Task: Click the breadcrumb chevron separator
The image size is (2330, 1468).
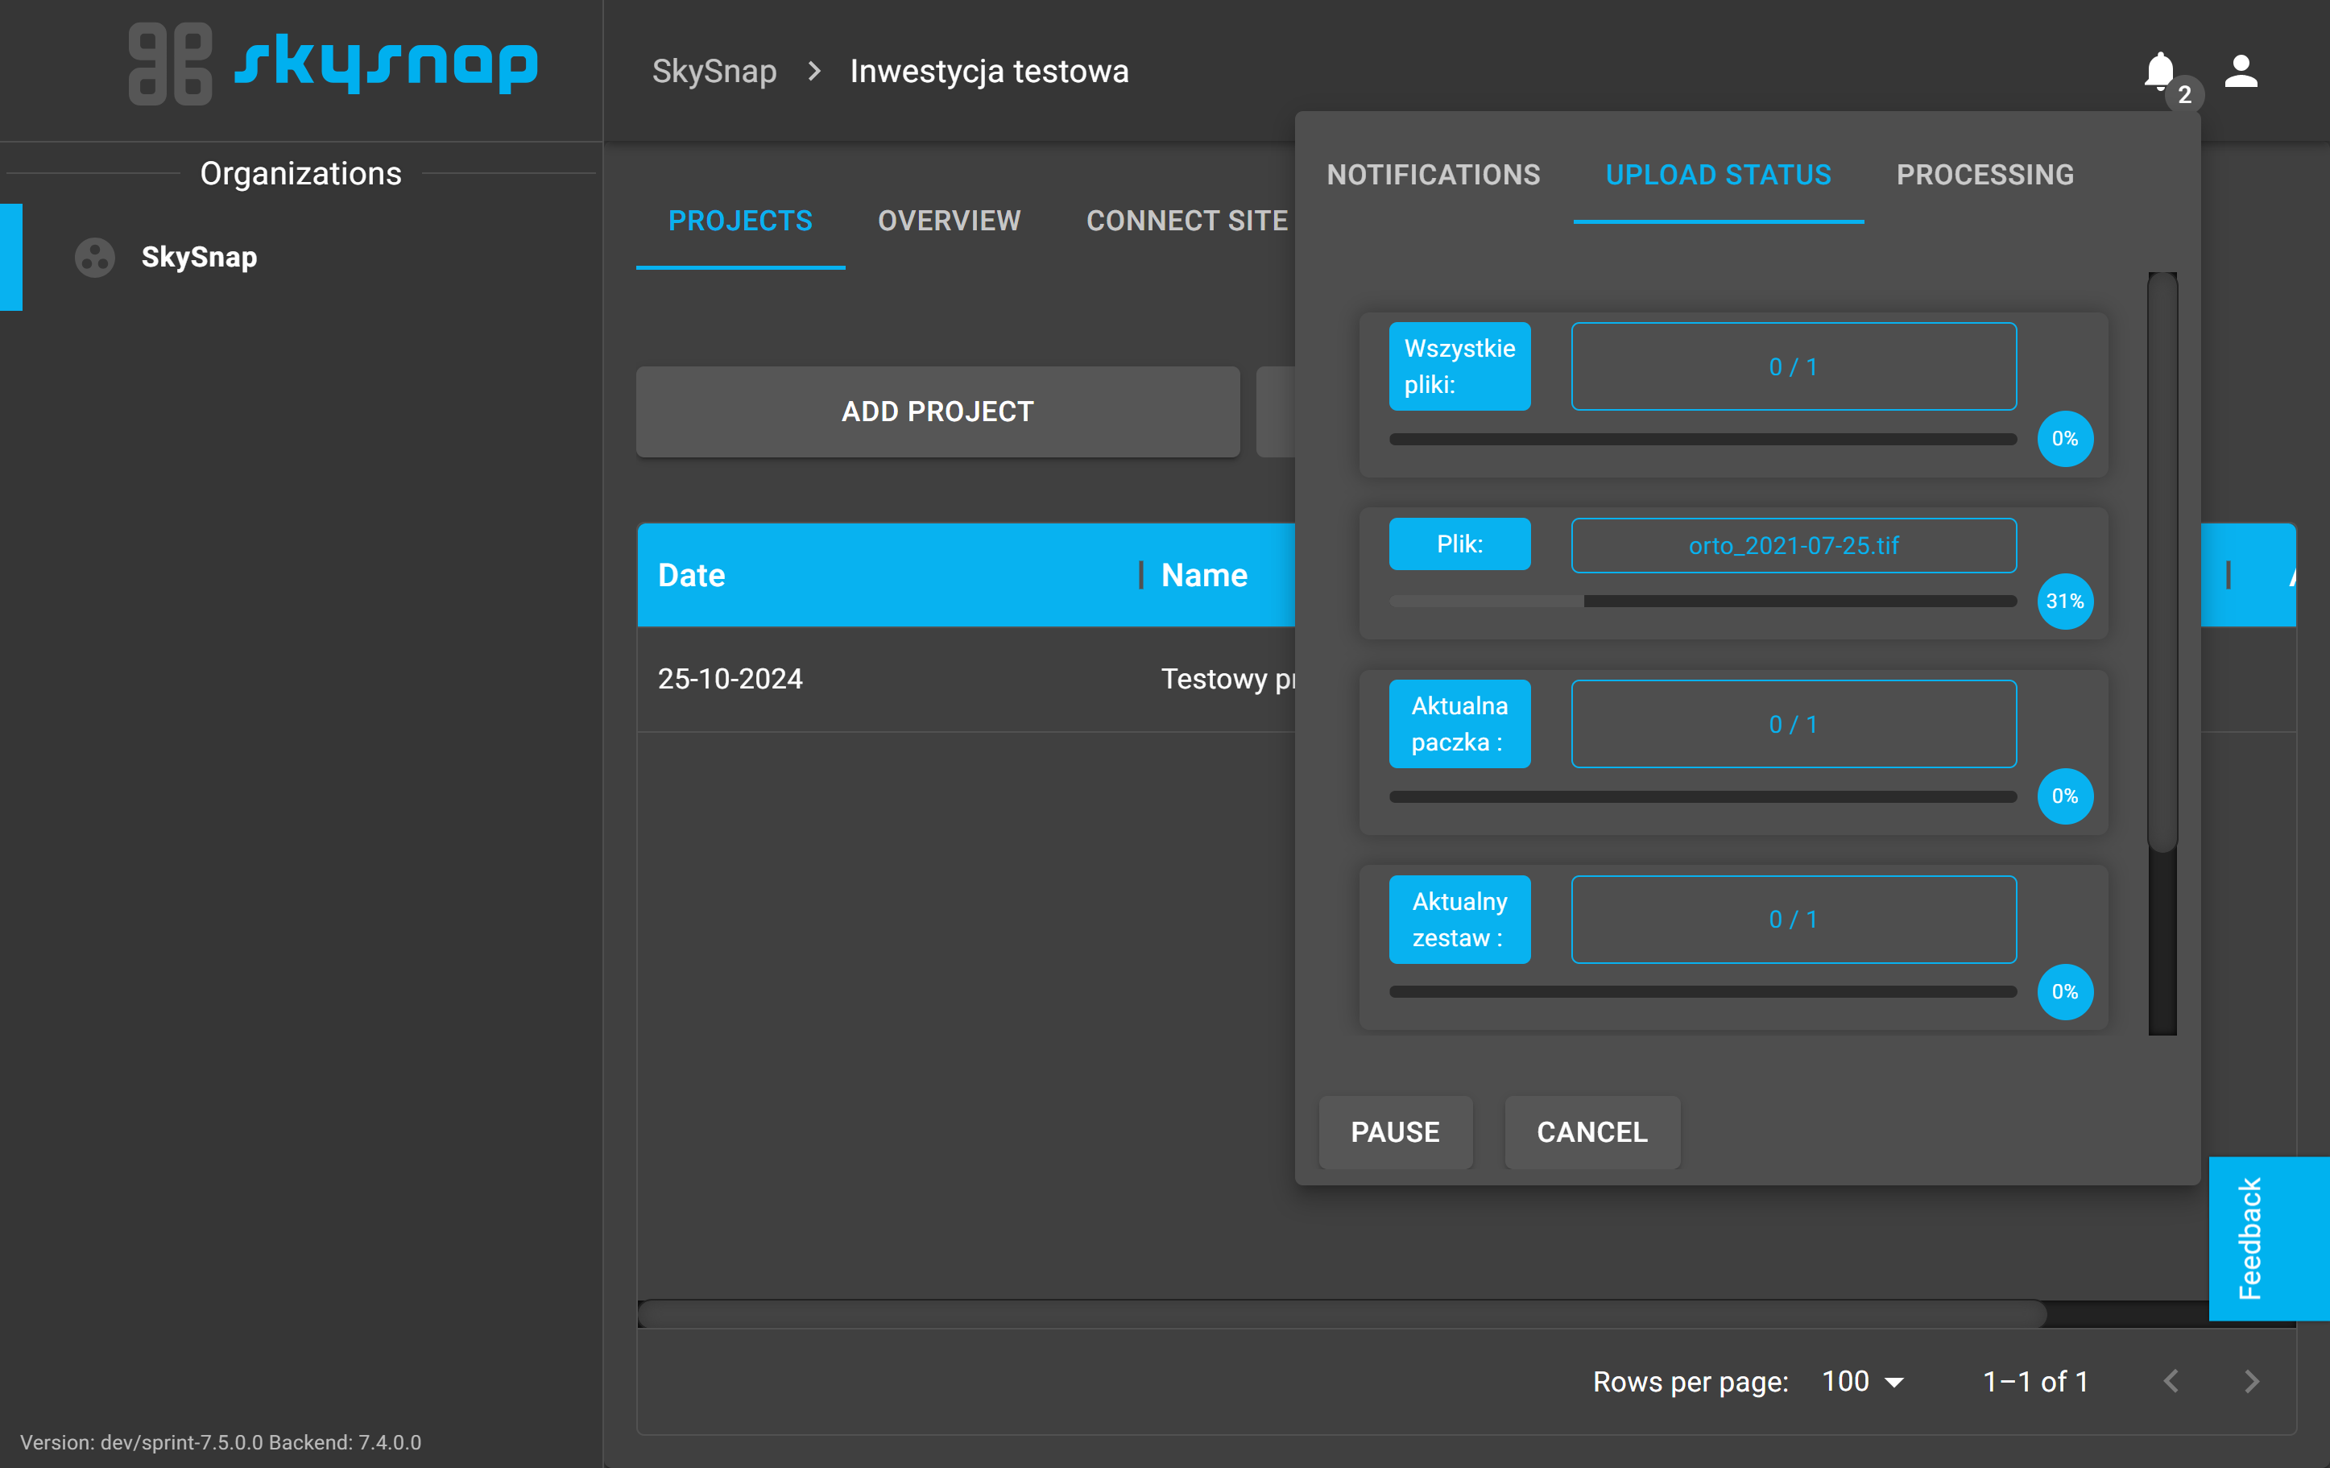Action: 813,72
